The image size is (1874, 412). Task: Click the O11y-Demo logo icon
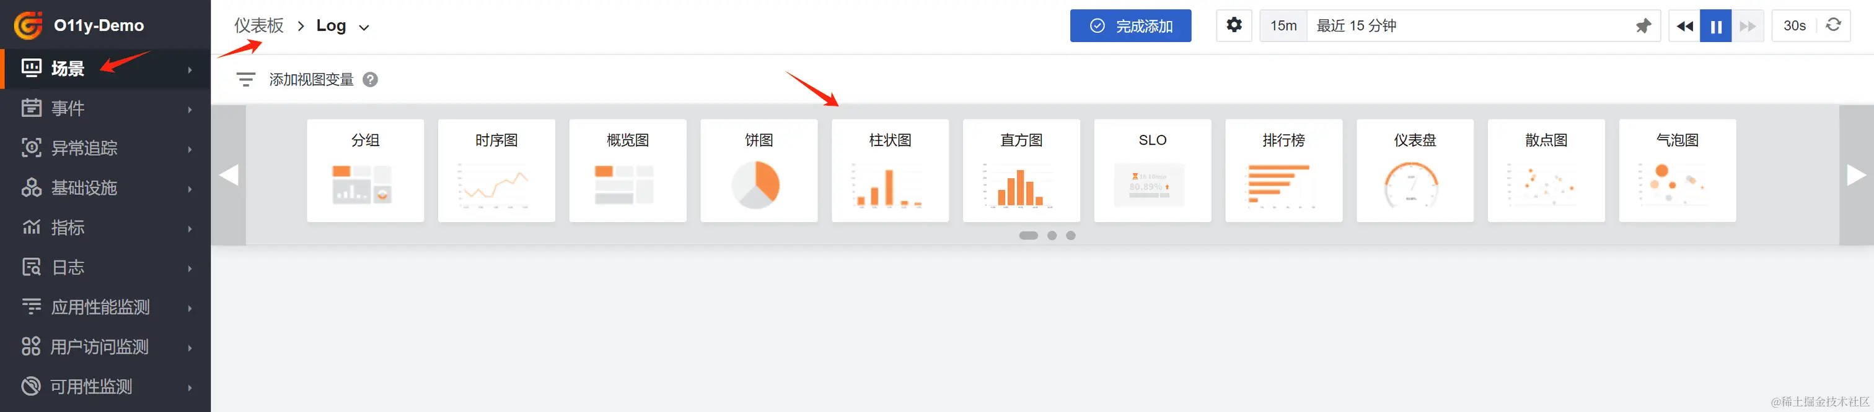[x=29, y=25]
